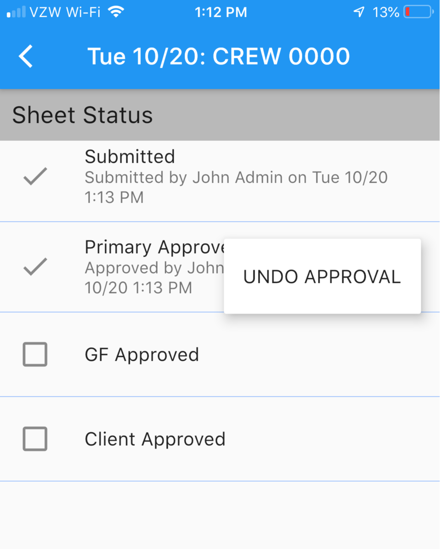440x549 pixels.
Task: Click the Primary Approved checkmark icon
Action: pyautogui.click(x=35, y=267)
